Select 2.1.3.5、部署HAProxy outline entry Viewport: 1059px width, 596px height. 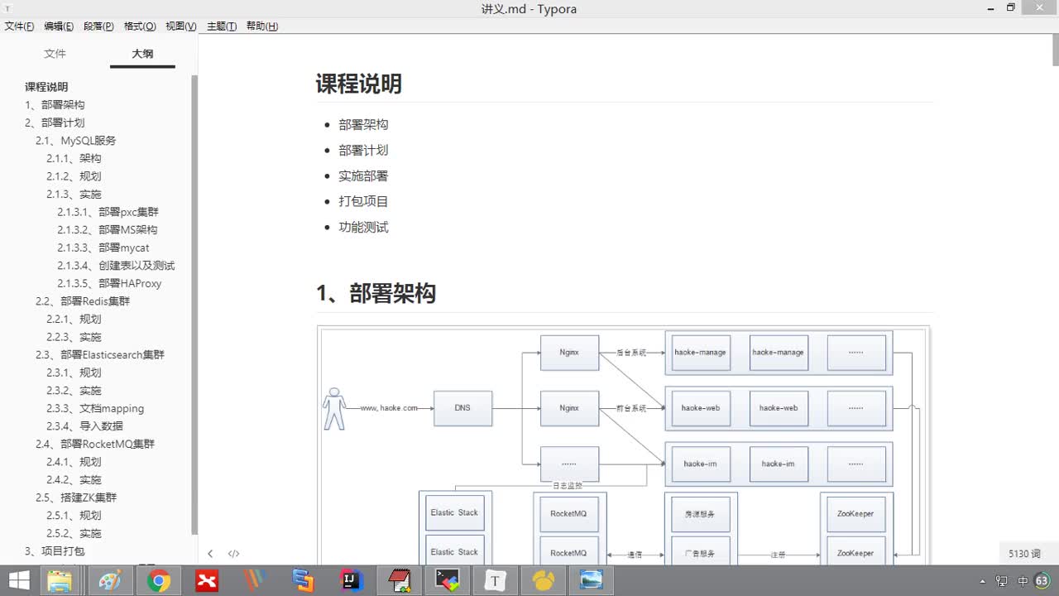click(x=109, y=283)
